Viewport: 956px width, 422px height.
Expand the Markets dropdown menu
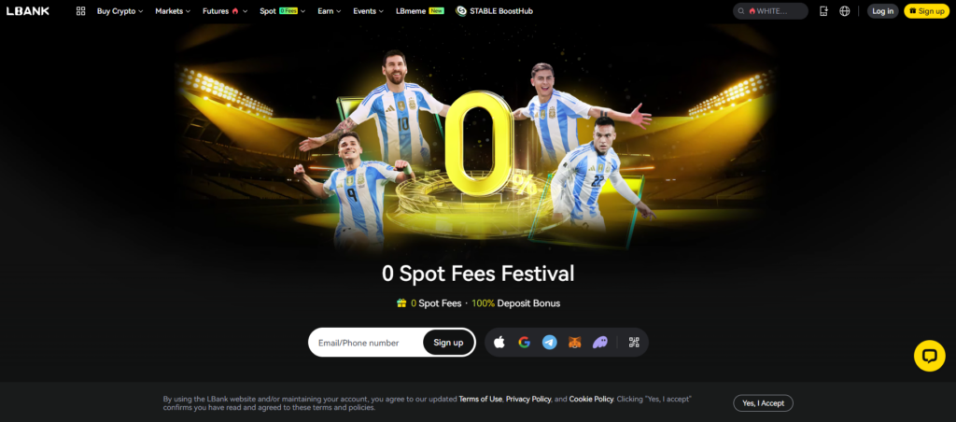173,11
